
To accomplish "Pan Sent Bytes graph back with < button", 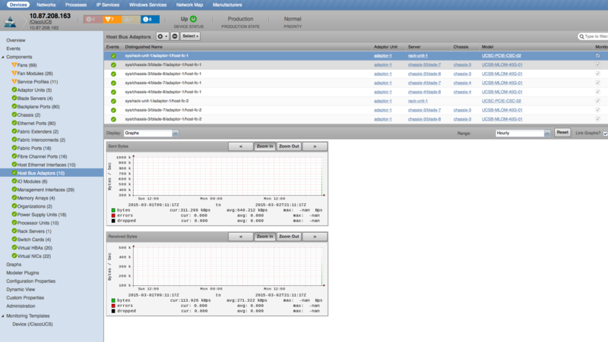I will point(241,146).
